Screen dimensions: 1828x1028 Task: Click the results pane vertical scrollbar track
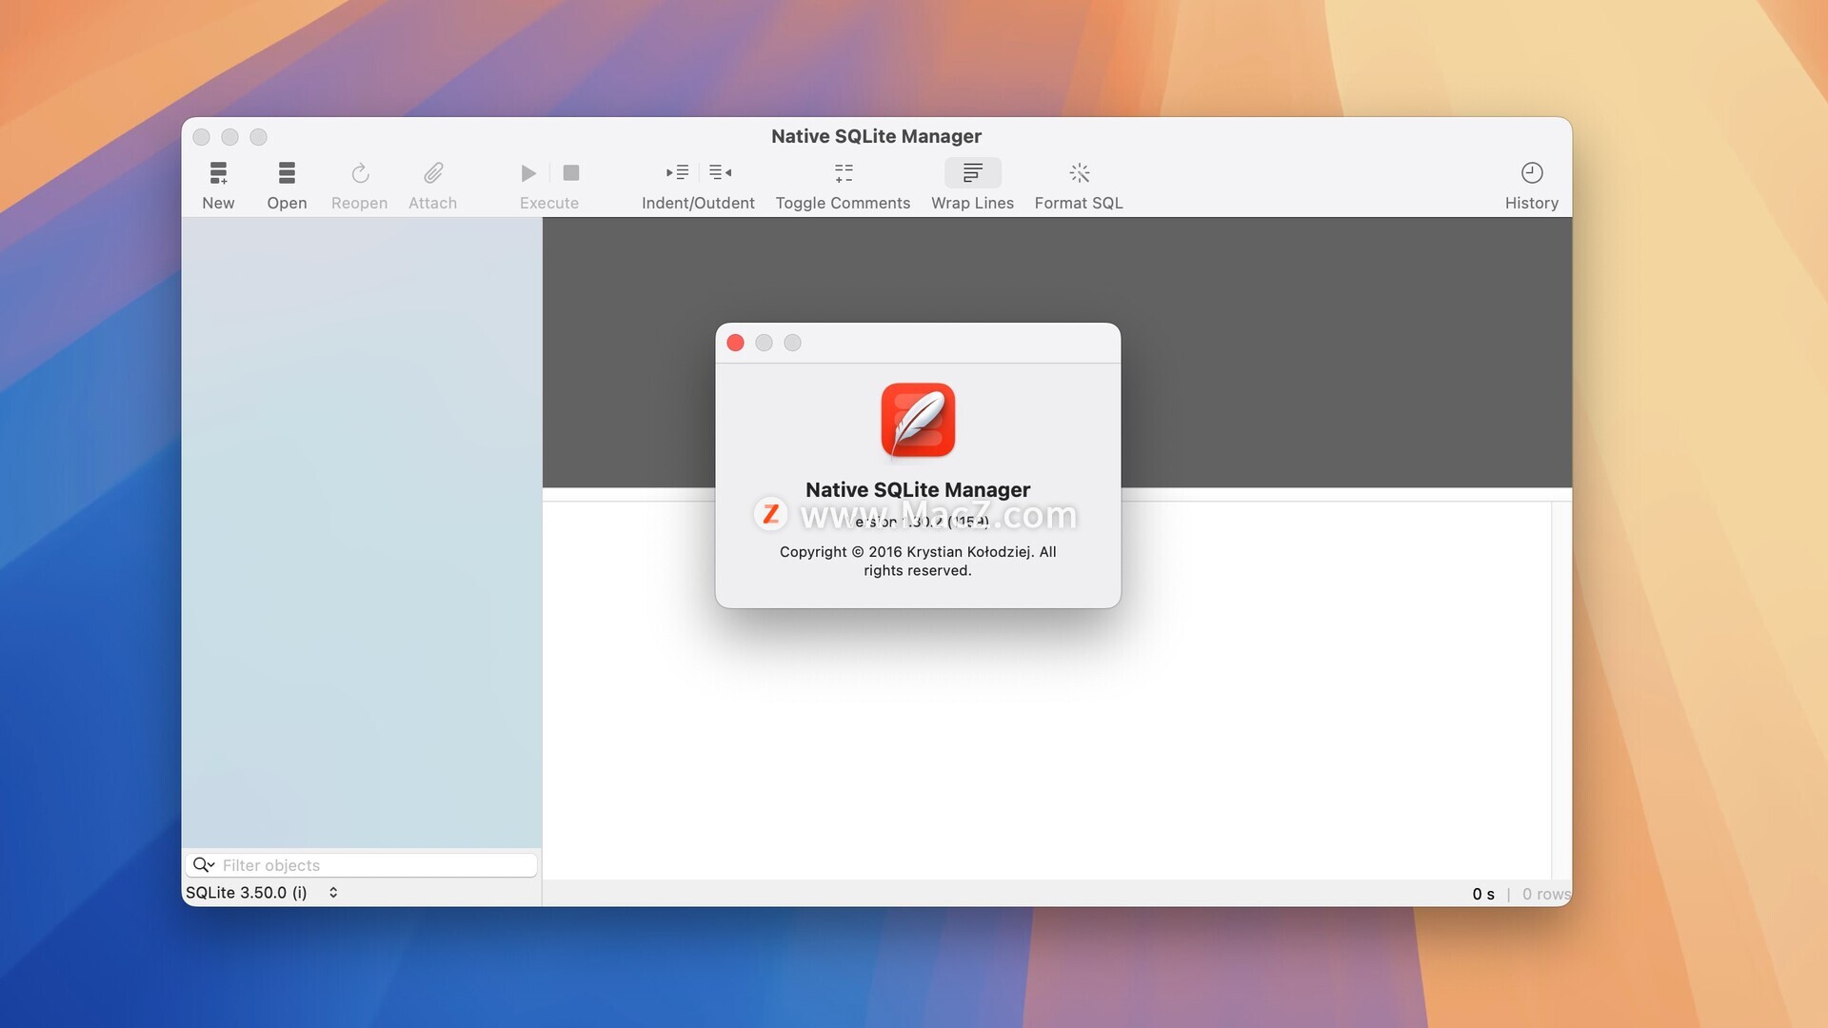click(x=1561, y=690)
